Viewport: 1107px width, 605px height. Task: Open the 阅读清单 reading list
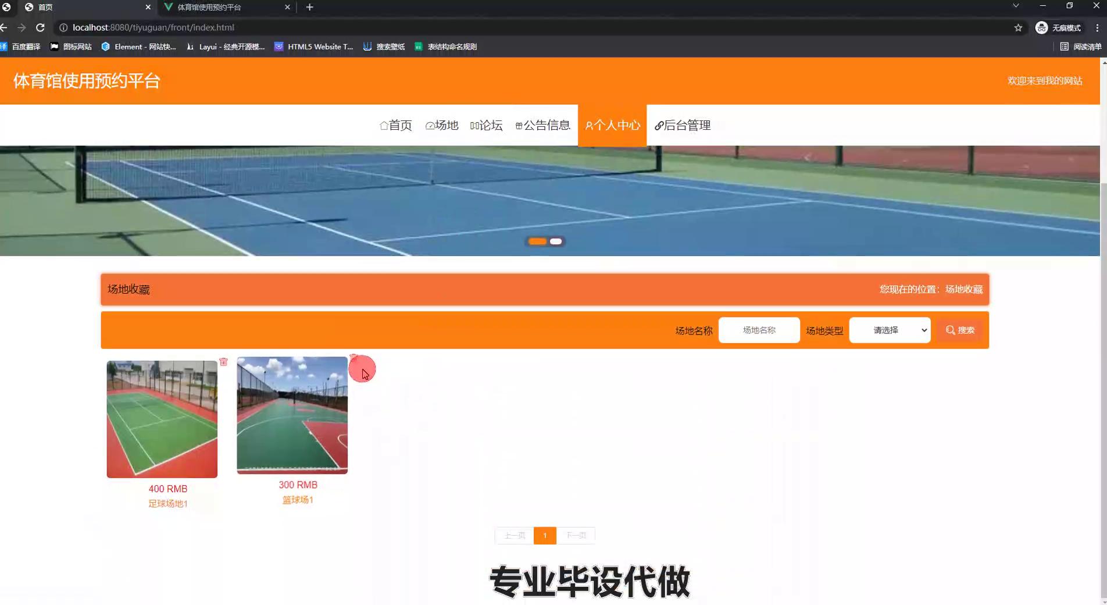(1080, 47)
